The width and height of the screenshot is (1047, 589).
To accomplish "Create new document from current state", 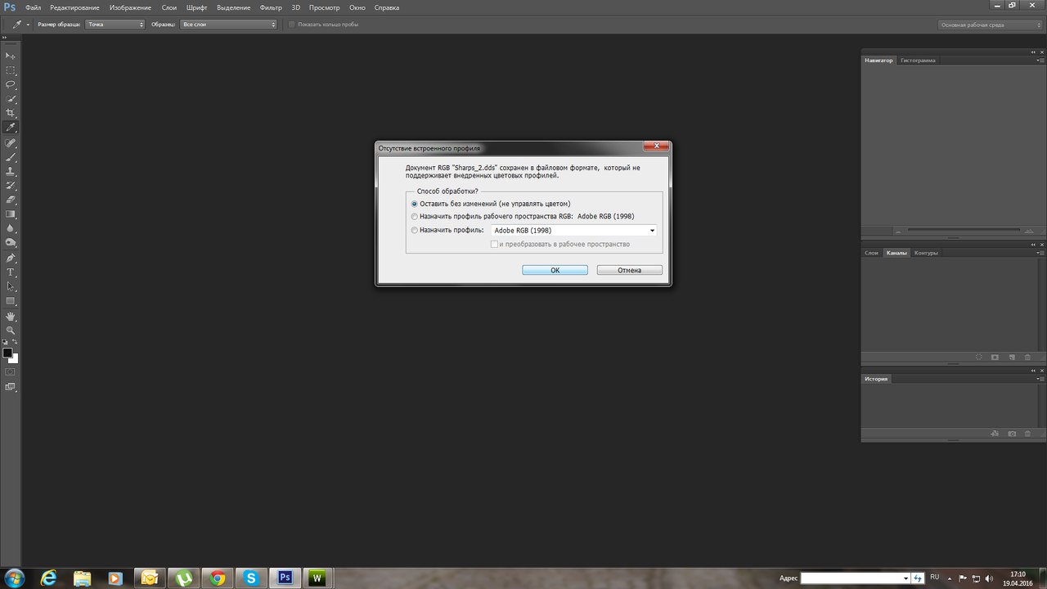I will pyautogui.click(x=995, y=433).
